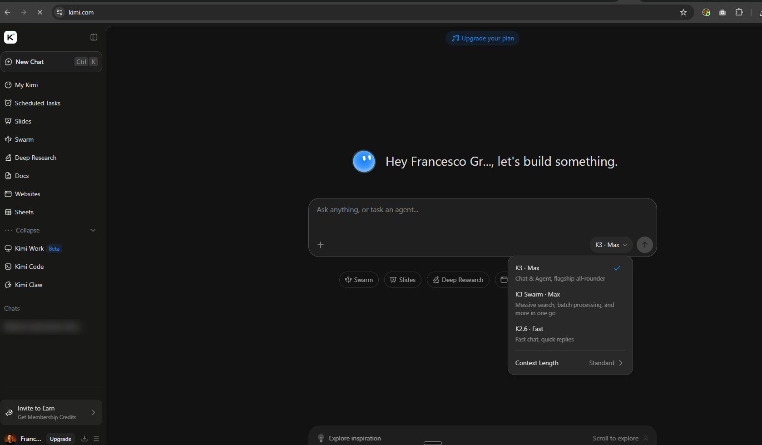Click the send arrow button

[644, 245]
